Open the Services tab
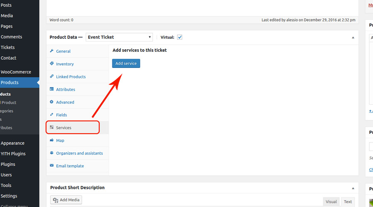The image size is (373, 207). click(64, 128)
